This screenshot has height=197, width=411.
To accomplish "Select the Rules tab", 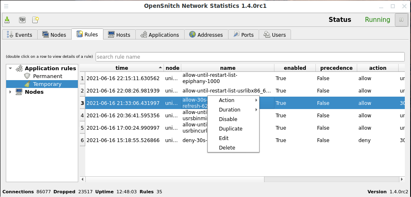I will tap(87, 34).
